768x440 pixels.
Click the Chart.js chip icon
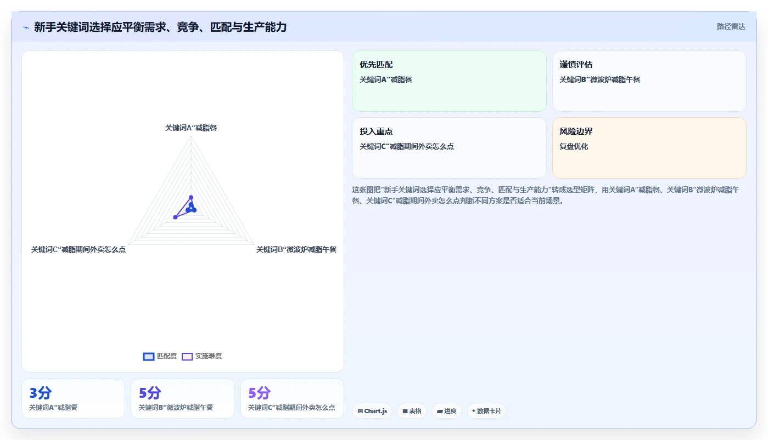(x=360, y=411)
